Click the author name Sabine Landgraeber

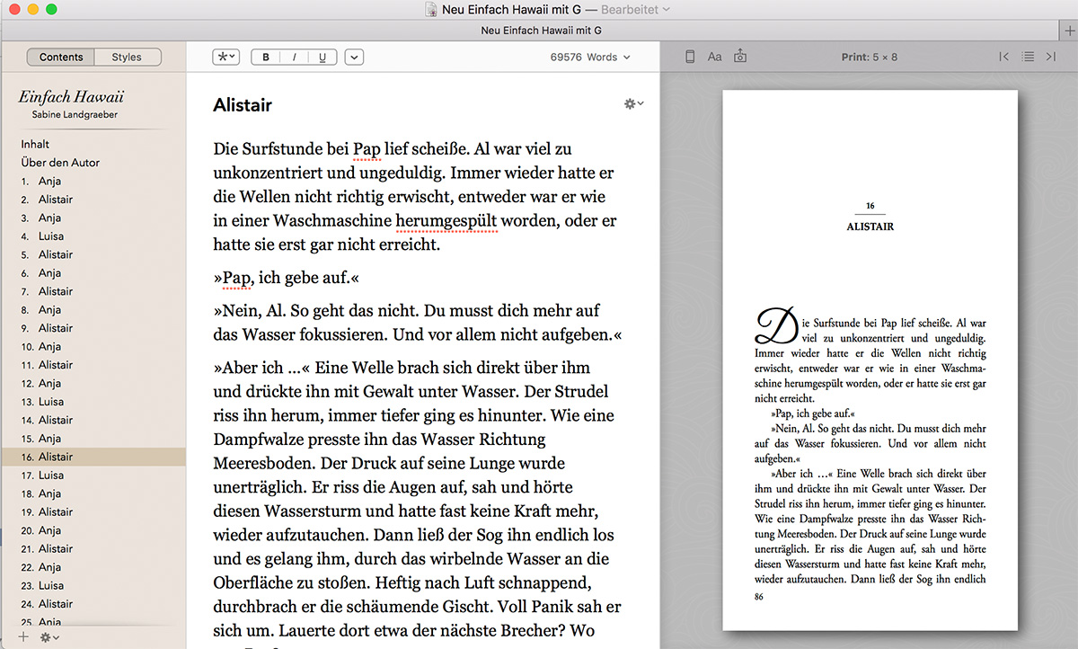[x=75, y=115]
